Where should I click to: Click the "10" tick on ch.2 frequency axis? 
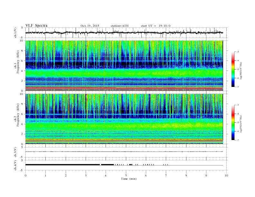[22, 94]
